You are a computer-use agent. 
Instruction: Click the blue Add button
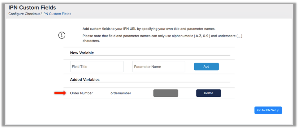[206, 67]
